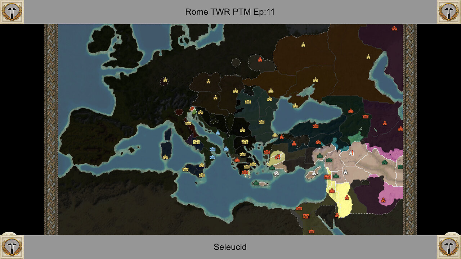Image resolution: width=461 pixels, height=259 pixels.
Task: Select the orange city icon on the coast west of the Nile delta
Action: [x=299, y=208]
